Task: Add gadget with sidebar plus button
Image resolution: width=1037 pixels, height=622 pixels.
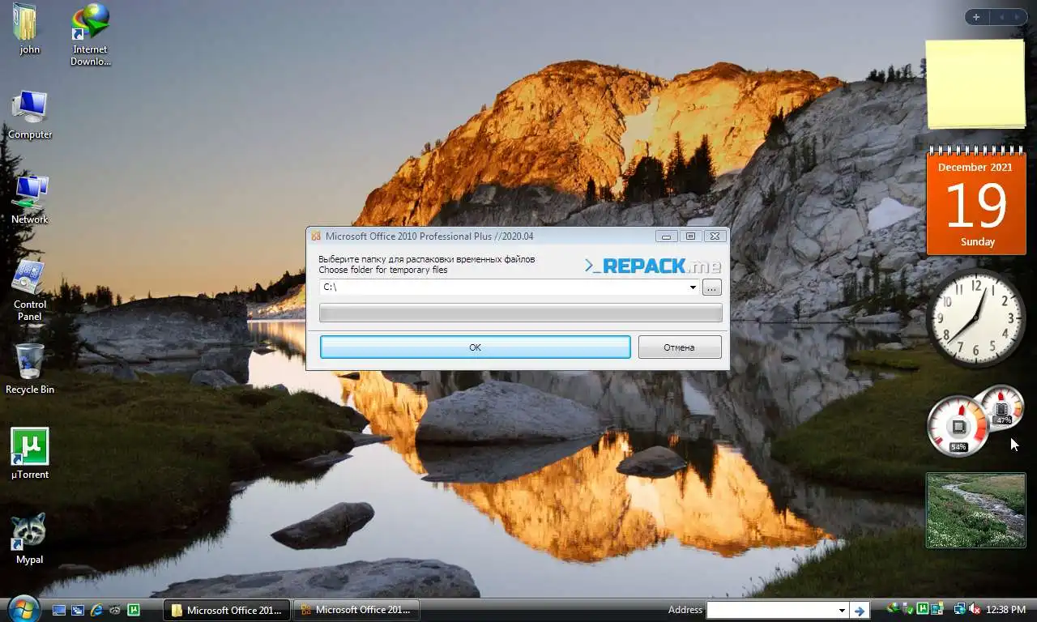Action: 976,17
